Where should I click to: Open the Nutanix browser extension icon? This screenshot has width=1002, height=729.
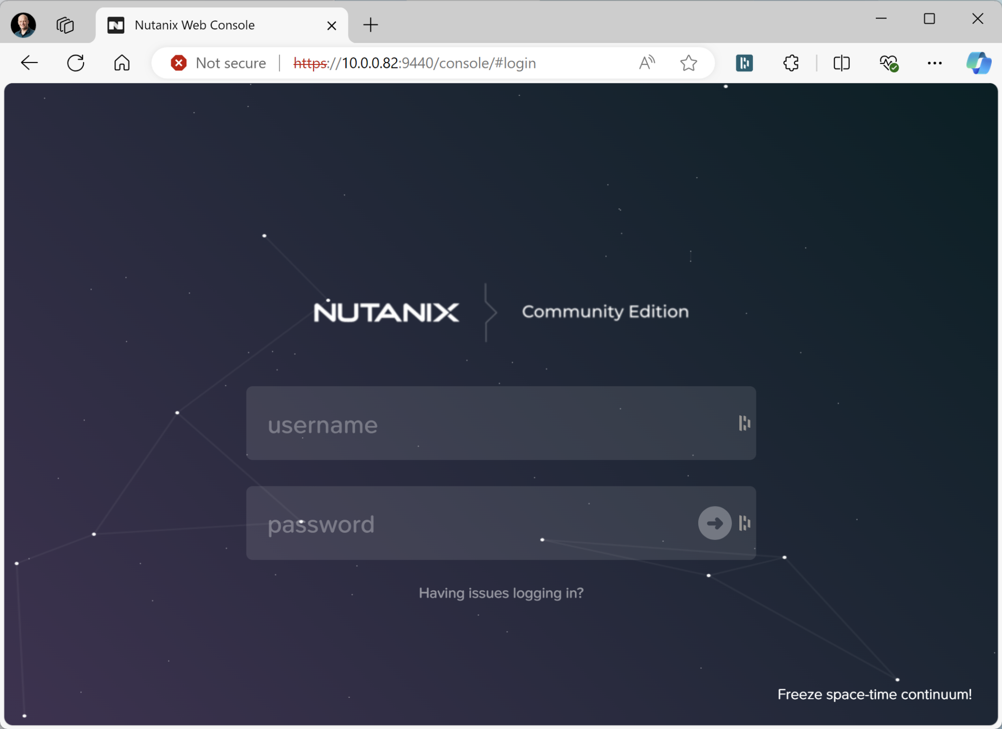(x=743, y=63)
